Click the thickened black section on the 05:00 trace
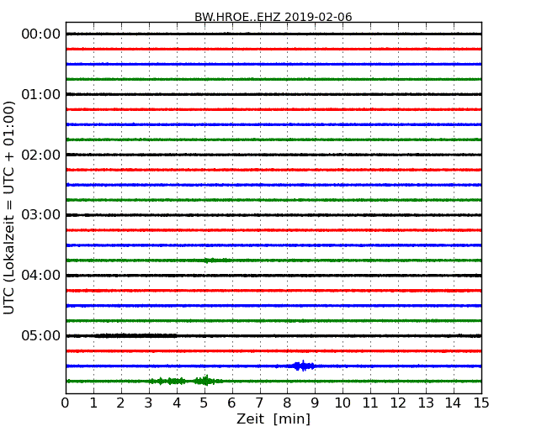The height and width of the screenshot is (437, 547). pos(135,335)
